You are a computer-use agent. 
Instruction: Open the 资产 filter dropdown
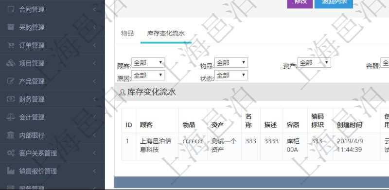coord(314,63)
